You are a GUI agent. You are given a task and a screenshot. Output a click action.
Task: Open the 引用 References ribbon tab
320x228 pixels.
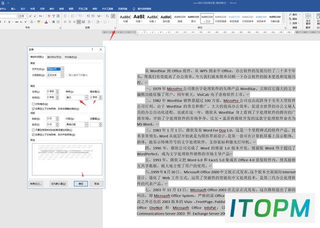click(42, 9)
